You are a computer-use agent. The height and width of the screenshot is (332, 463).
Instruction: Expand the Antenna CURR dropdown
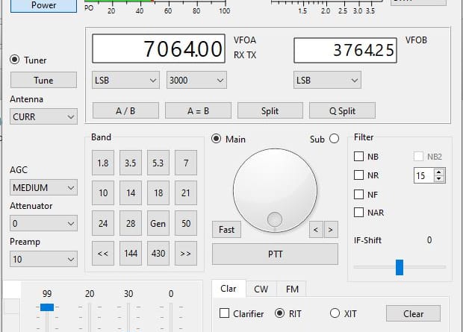[x=44, y=116]
